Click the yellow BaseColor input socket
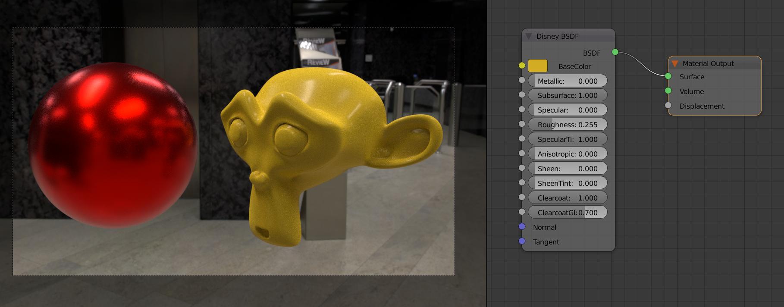The image size is (784, 307). [x=522, y=66]
